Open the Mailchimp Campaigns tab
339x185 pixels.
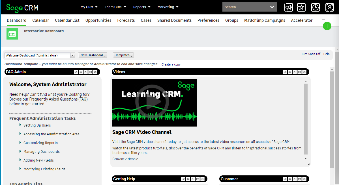coord(265,20)
